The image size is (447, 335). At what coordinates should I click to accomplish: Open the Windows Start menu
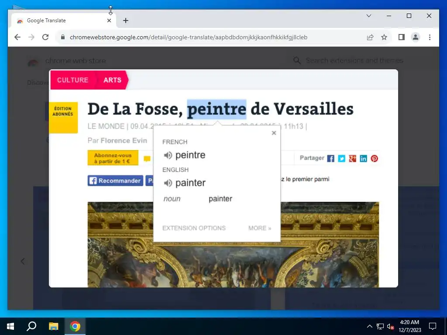10,326
